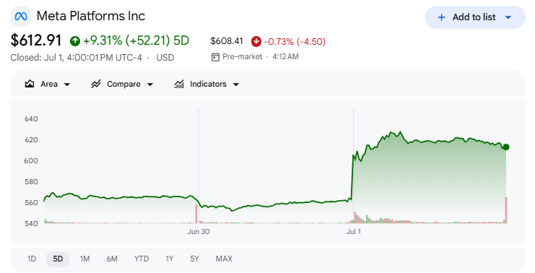Click the Compare lines icon
Image resolution: width=535 pixels, height=273 pixels.
[96, 84]
